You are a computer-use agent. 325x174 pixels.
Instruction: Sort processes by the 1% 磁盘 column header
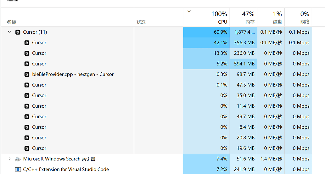[271, 17]
